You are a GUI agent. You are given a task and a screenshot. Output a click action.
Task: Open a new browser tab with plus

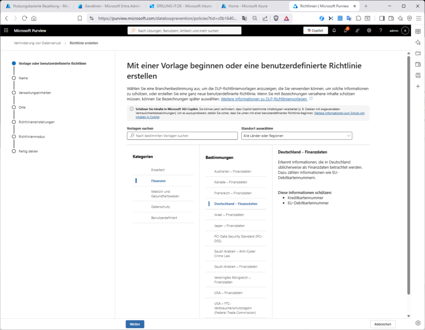pyautogui.click(x=366, y=6)
